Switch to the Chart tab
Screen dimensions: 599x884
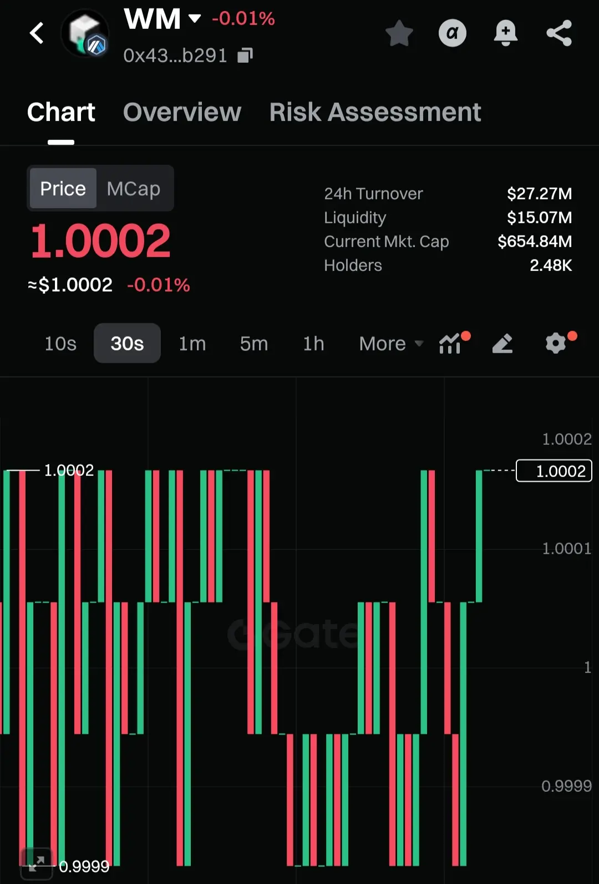click(61, 112)
